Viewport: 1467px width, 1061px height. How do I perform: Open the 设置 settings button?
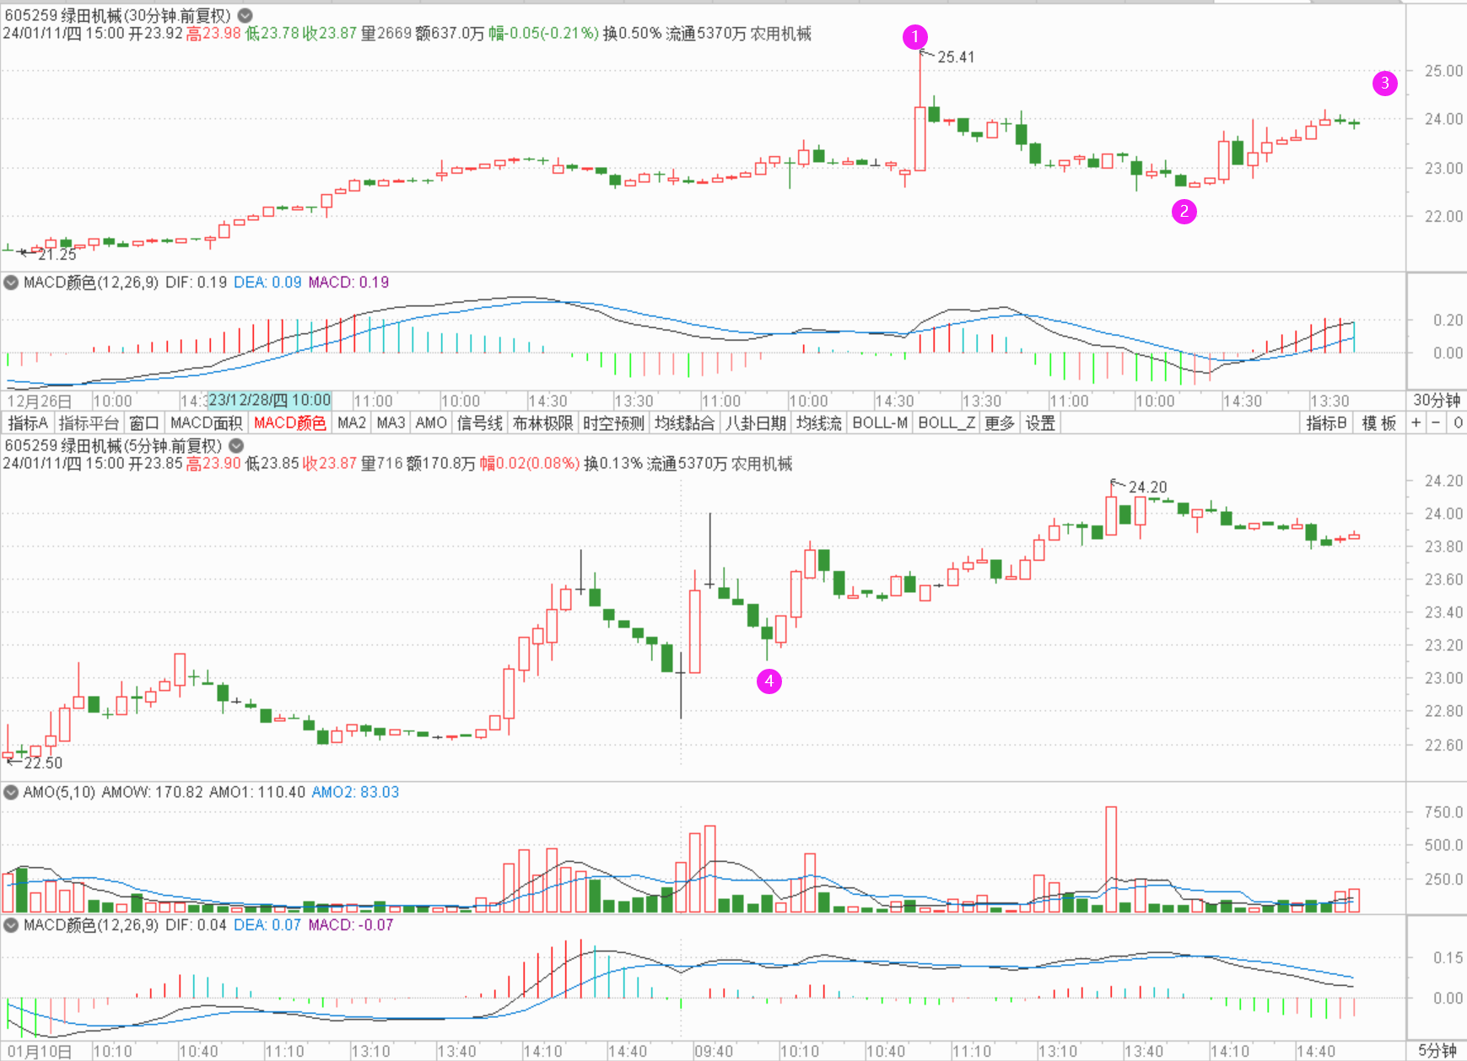(x=1040, y=423)
